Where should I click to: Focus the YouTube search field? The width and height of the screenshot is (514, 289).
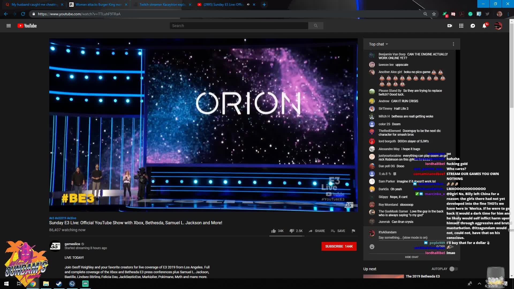point(239,26)
